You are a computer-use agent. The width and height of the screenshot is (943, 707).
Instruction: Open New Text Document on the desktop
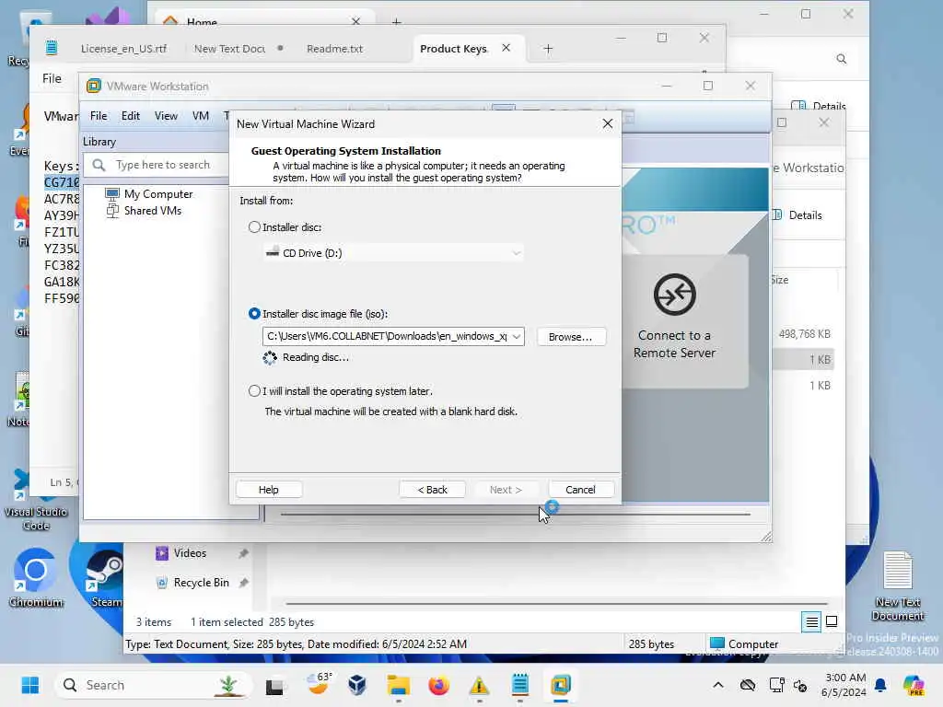pyautogui.click(x=897, y=586)
